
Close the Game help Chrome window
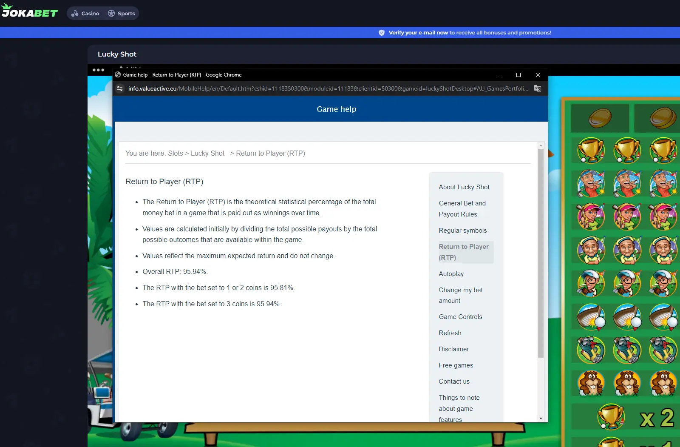coord(538,75)
